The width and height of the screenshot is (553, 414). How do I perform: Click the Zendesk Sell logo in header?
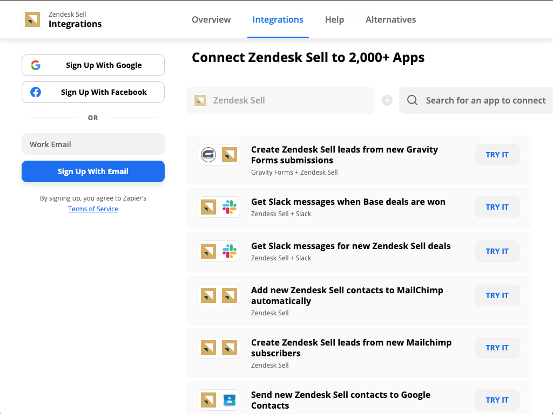(32, 19)
